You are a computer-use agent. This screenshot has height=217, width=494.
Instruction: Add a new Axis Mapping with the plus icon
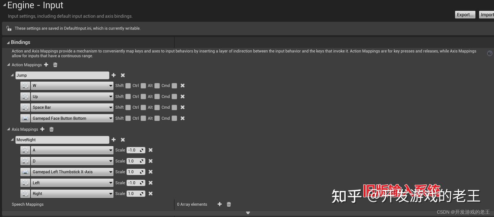pyautogui.click(x=42, y=129)
